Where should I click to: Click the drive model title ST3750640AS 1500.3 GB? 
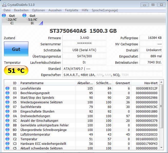tap(83, 31)
